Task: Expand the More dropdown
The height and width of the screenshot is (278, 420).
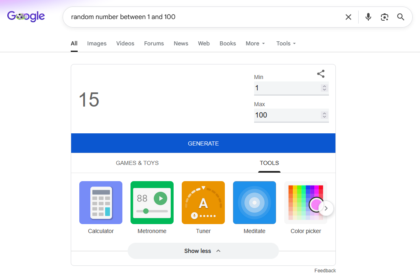Action: (x=255, y=43)
